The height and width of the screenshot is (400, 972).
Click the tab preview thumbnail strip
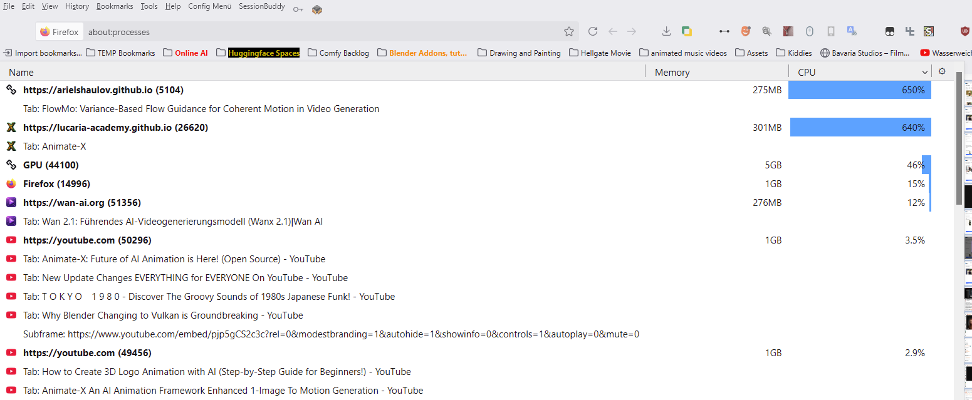click(x=968, y=238)
